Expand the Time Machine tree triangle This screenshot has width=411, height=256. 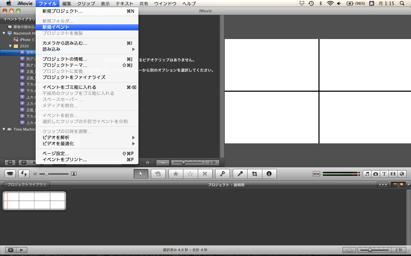click(x=4, y=129)
